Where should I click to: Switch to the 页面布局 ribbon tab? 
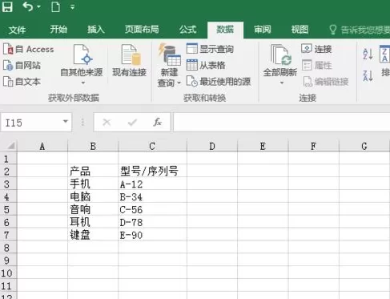[x=142, y=29]
